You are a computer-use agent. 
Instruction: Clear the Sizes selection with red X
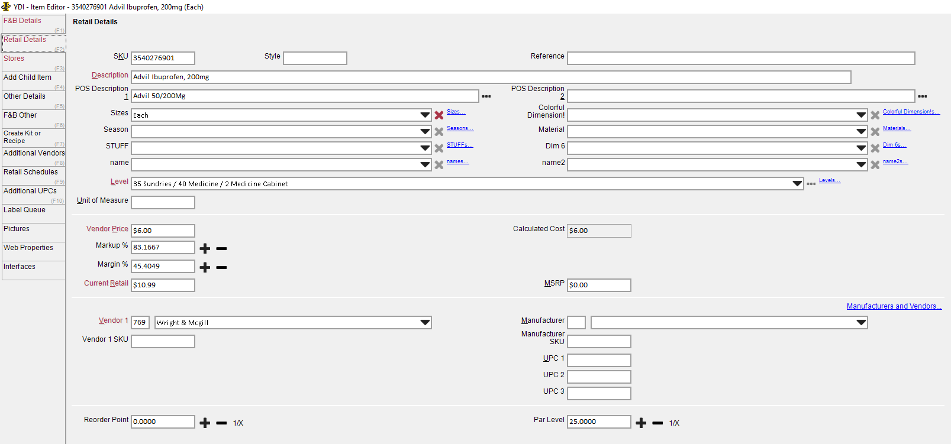pyautogui.click(x=439, y=115)
